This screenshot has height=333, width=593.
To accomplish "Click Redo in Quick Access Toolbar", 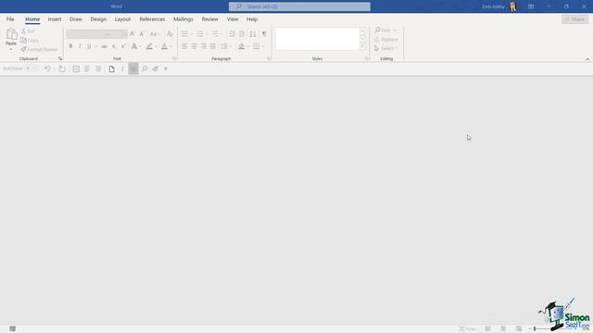I will point(62,68).
